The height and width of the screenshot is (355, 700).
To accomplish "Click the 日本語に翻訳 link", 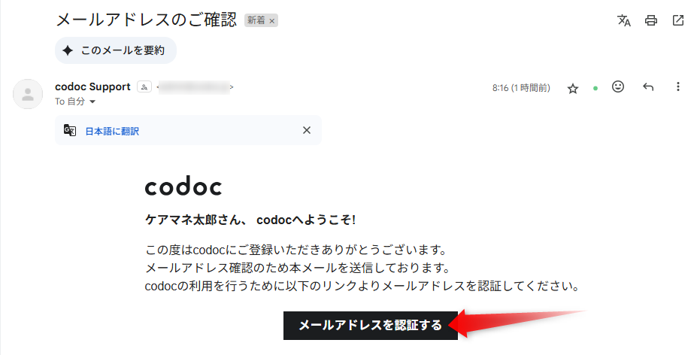I will click(112, 132).
